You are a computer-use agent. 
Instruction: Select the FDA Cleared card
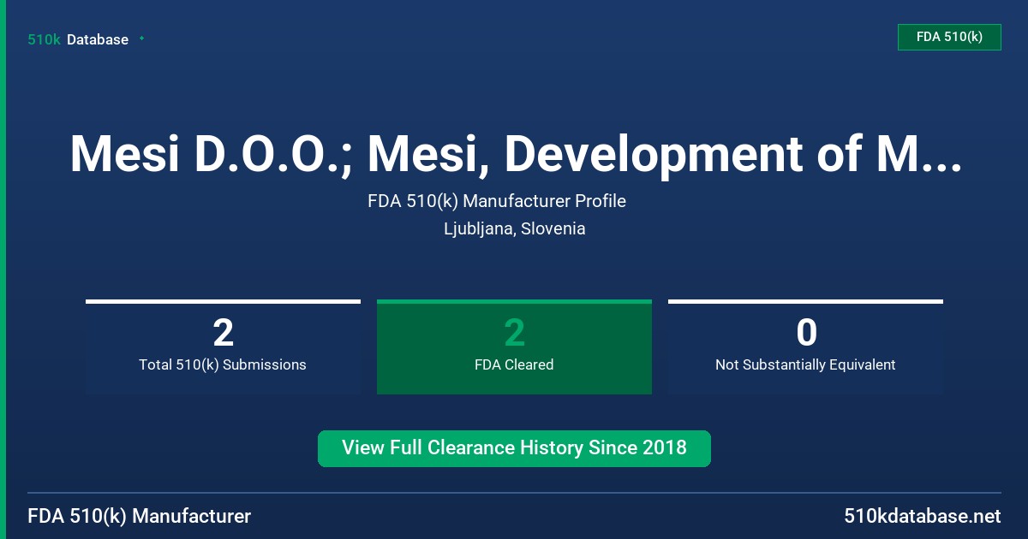pyautogui.click(x=514, y=347)
